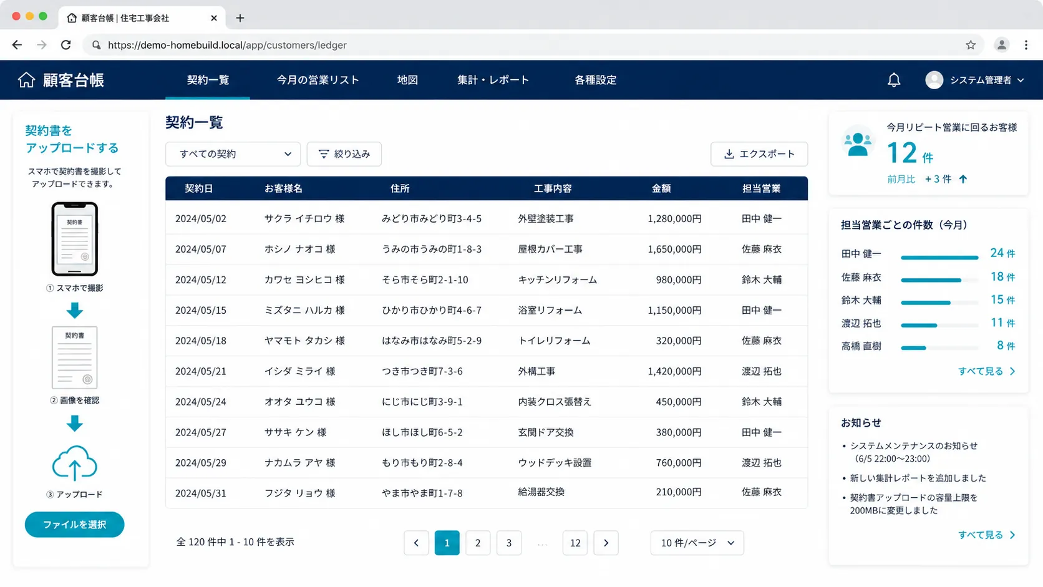This screenshot has width=1043, height=587.
Task: Click the repeat customers people icon
Action: (858, 143)
